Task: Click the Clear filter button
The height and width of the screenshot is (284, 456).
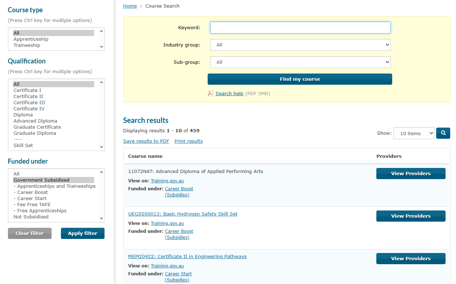Action: (30, 234)
